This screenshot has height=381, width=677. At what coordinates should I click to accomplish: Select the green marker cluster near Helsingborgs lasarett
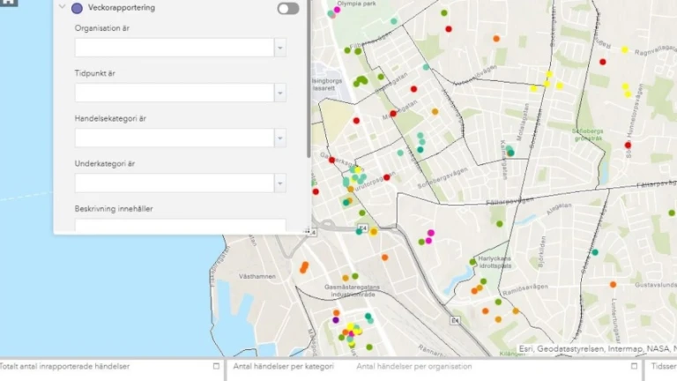point(361,82)
